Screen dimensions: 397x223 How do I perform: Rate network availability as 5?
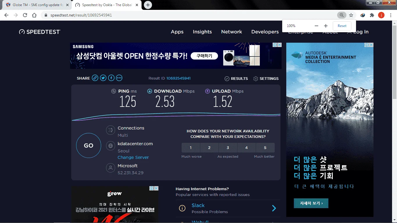[x=265, y=148]
